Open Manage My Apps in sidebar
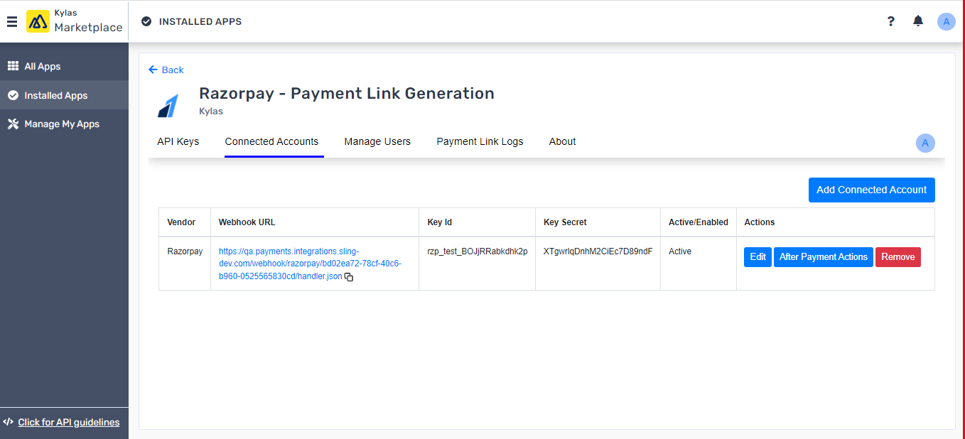Viewport: 965px width, 439px height. click(x=64, y=124)
